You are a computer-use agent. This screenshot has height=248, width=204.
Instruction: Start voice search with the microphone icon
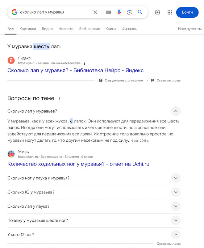click(119, 12)
